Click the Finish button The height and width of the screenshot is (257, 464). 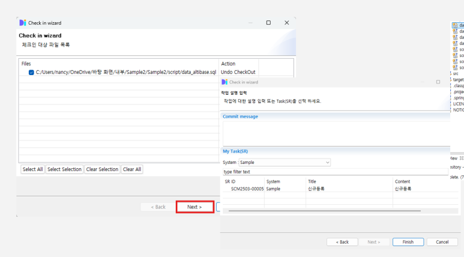point(408,242)
